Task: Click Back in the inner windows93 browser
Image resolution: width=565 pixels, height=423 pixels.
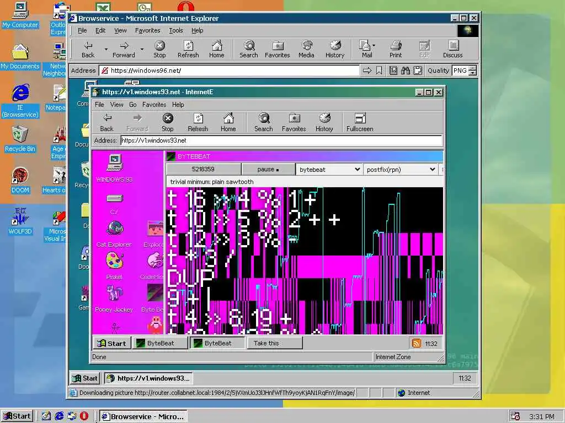Action: (x=106, y=123)
